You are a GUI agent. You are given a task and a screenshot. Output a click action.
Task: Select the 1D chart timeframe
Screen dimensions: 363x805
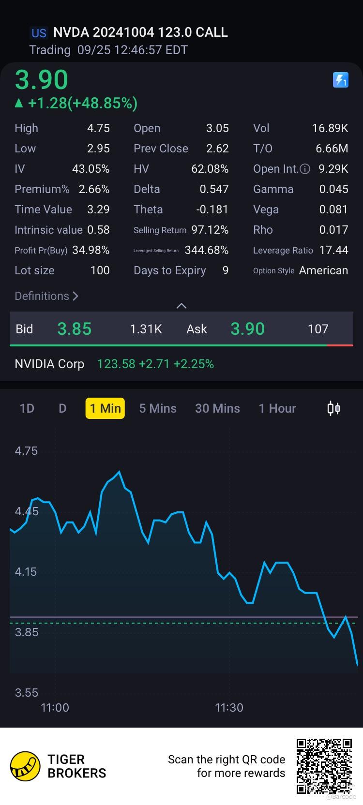pyautogui.click(x=27, y=408)
